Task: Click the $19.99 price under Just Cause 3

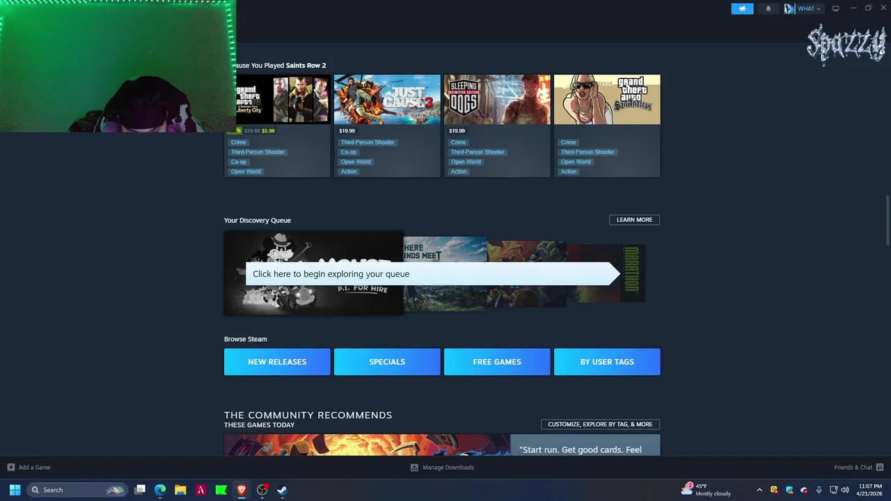Action: click(347, 131)
